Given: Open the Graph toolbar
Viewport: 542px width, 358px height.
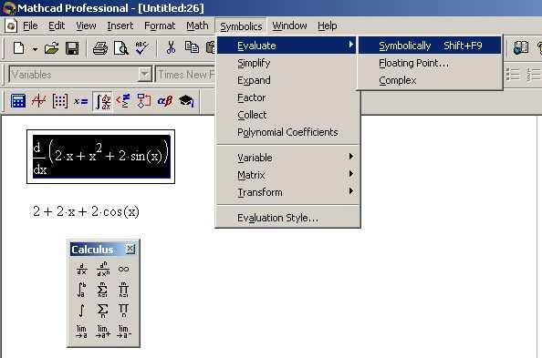Looking at the screenshot, I should pos(38,101).
